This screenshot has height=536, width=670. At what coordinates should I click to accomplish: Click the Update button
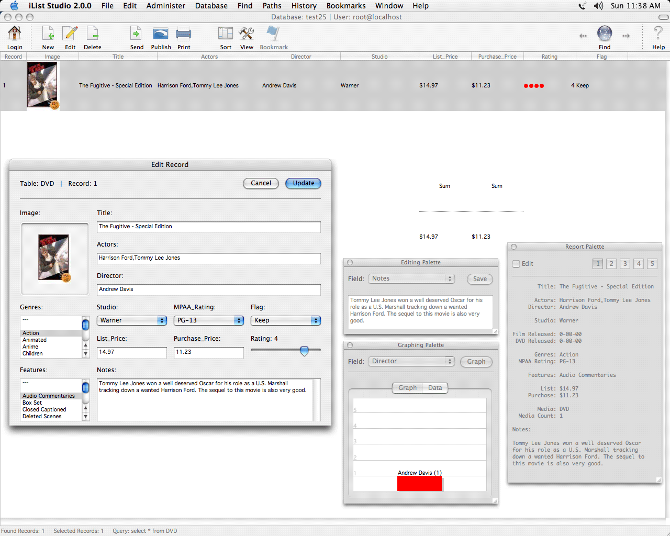point(304,183)
